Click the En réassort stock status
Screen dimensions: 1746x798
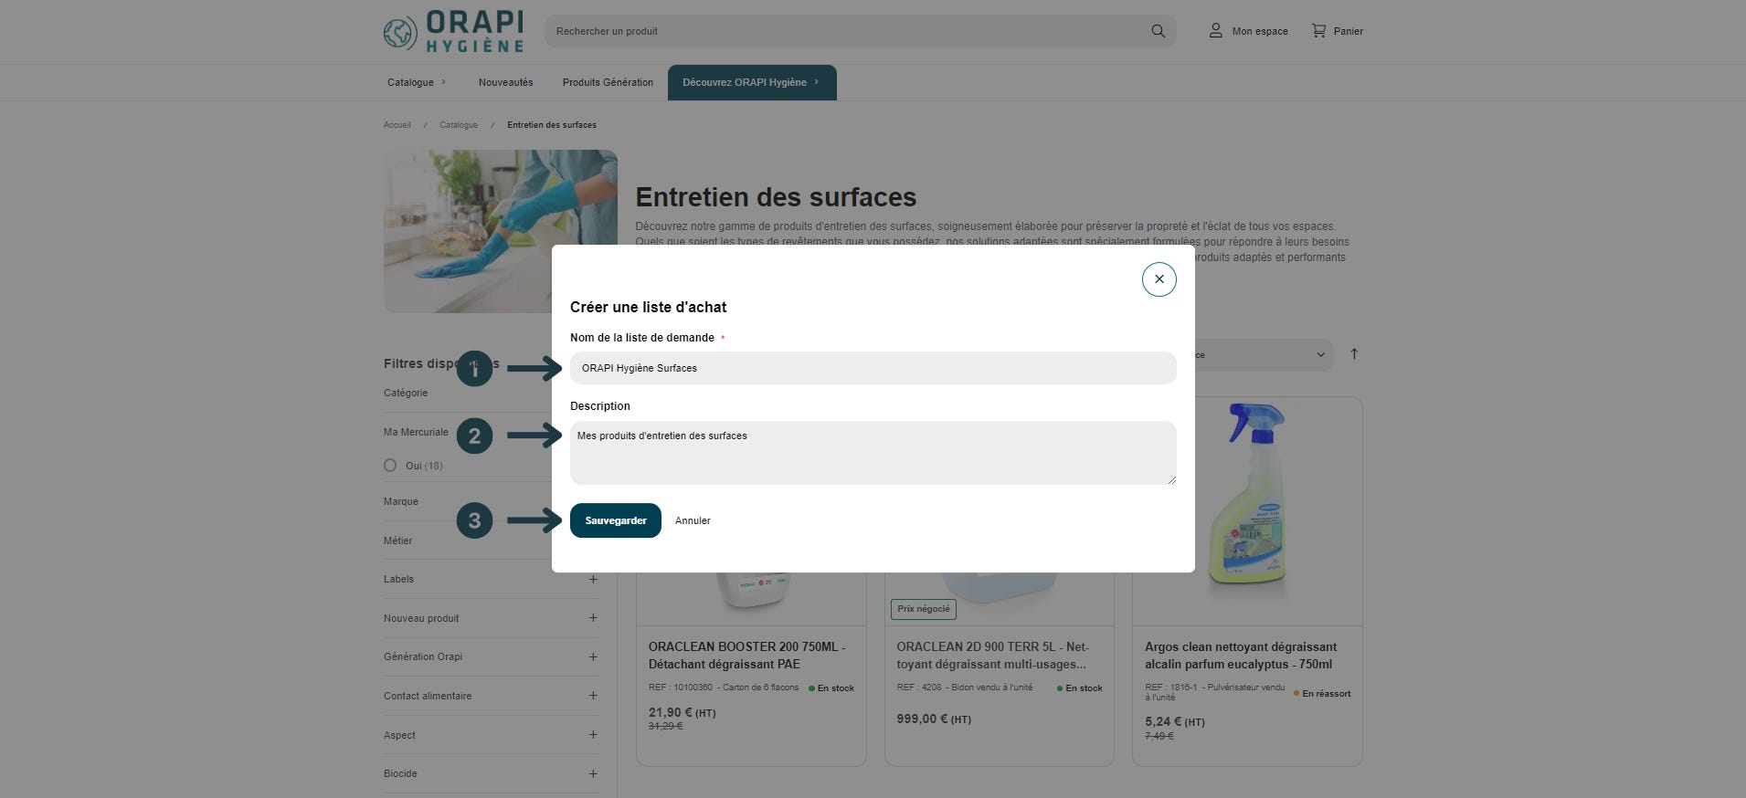pos(1322,694)
